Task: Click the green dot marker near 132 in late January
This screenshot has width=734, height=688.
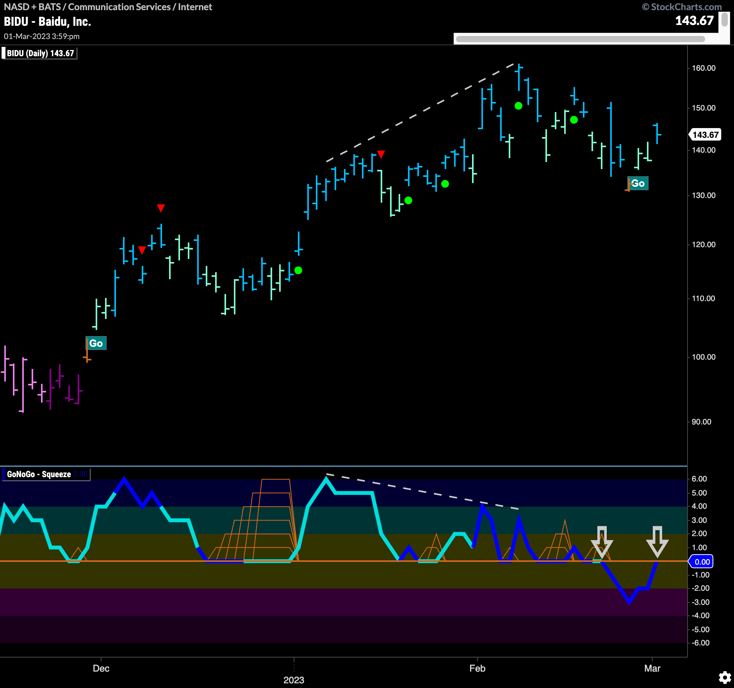Action: click(x=445, y=184)
